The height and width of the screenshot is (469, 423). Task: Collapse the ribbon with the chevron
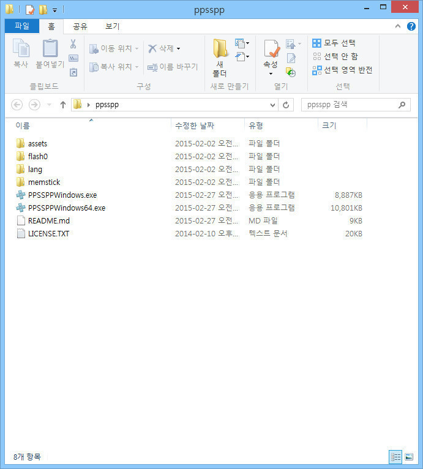[x=397, y=26]
